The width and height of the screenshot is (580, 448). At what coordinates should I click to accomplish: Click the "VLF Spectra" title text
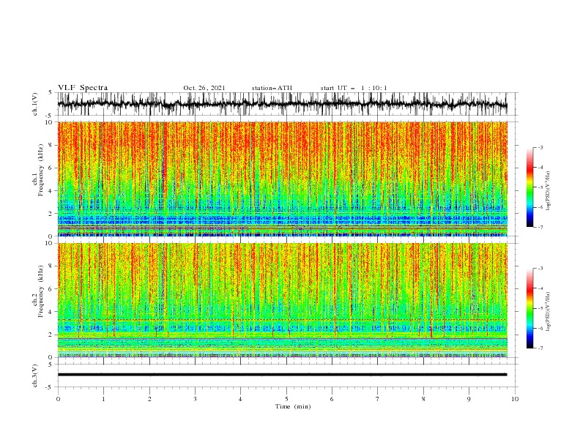click(83, 88)
